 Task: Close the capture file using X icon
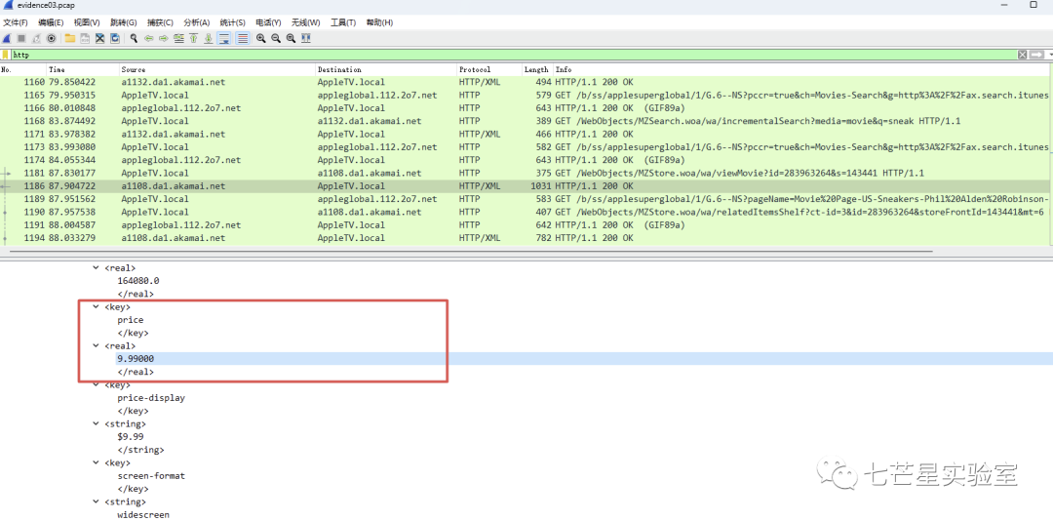pos(99,38)
